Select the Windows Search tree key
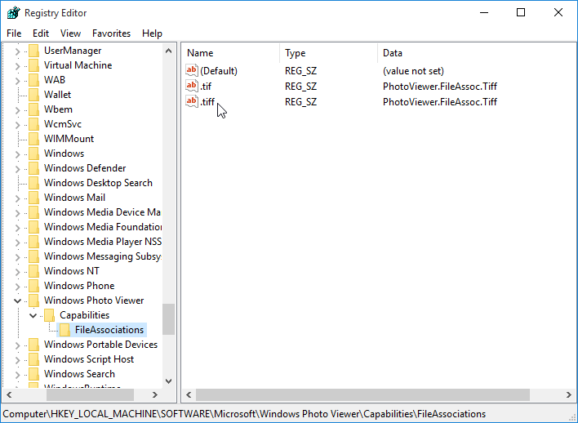This screenshot has width=578, height=423. (x=79, y=374)
